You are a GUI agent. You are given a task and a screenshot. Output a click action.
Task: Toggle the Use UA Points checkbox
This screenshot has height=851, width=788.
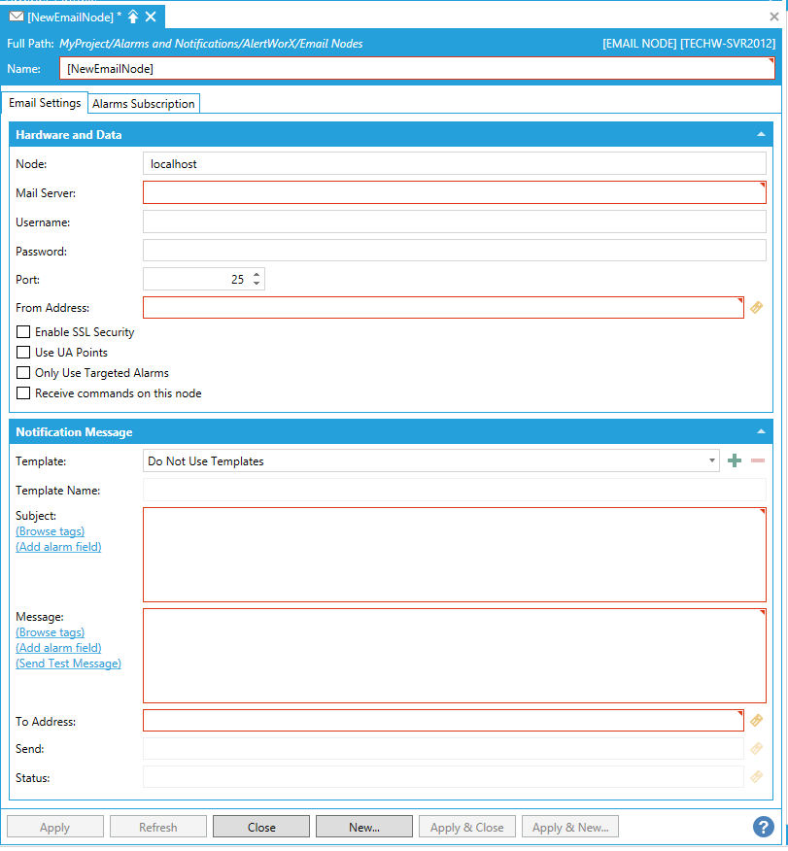pyautogui.click(x=24, y=353)
